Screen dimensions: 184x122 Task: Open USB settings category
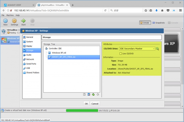(32, 68)
